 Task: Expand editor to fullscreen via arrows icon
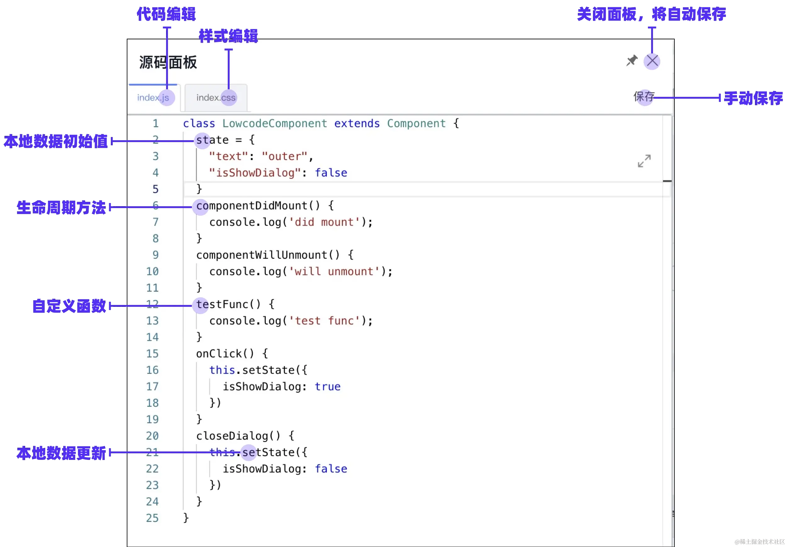click(x=644, y=161)
